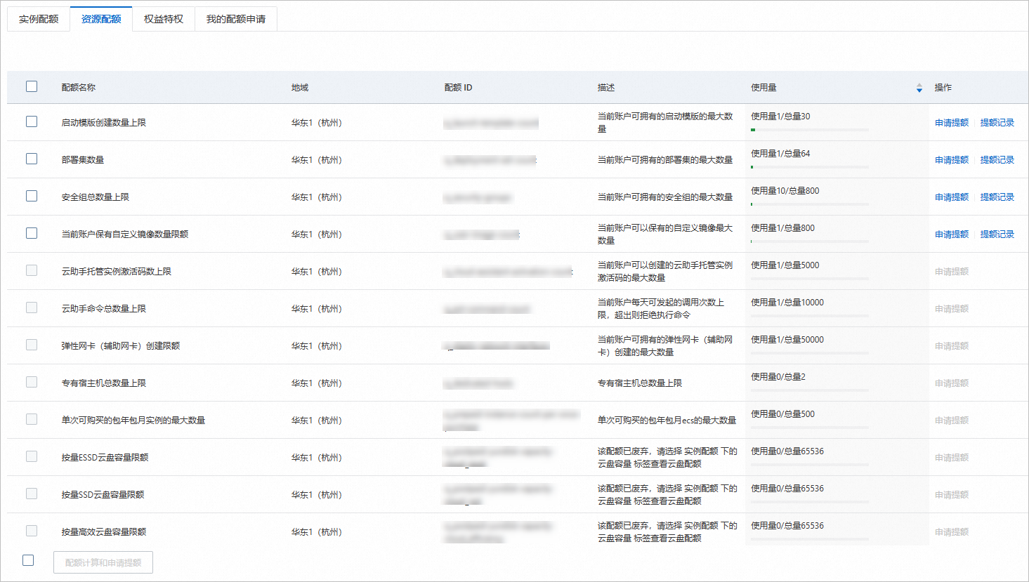Toggle the 云助手托管实例激活码数上限 checkbox
1029x582 pixels.
[32, 270]
